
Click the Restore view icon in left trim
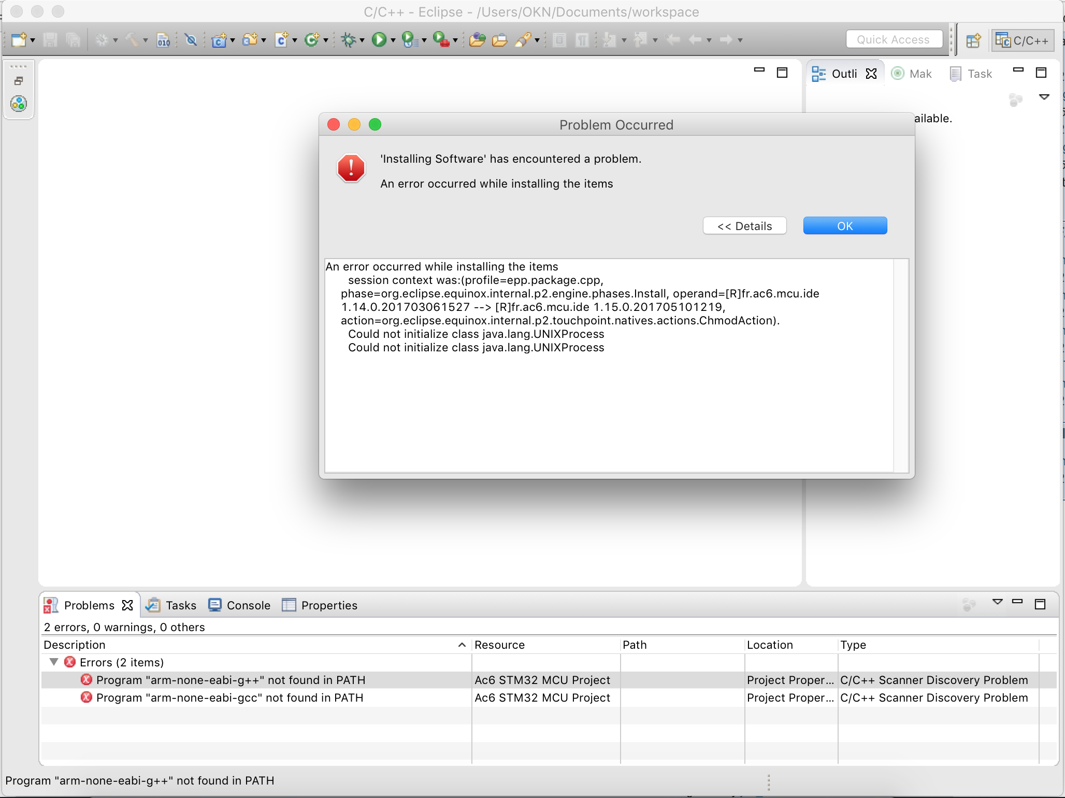19,81
